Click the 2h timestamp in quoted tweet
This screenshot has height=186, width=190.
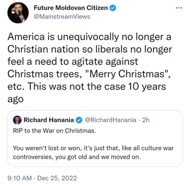pos(146,120)
